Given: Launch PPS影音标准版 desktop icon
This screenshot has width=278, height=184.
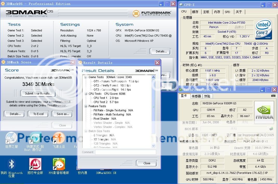Looking at the screenshot, I should point(59,166).
